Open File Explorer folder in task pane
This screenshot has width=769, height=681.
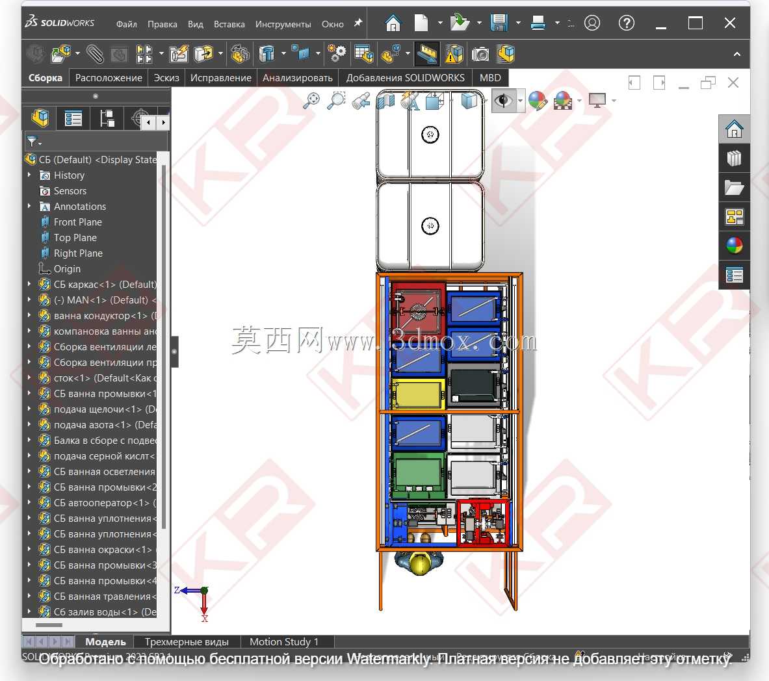[734, 188]
